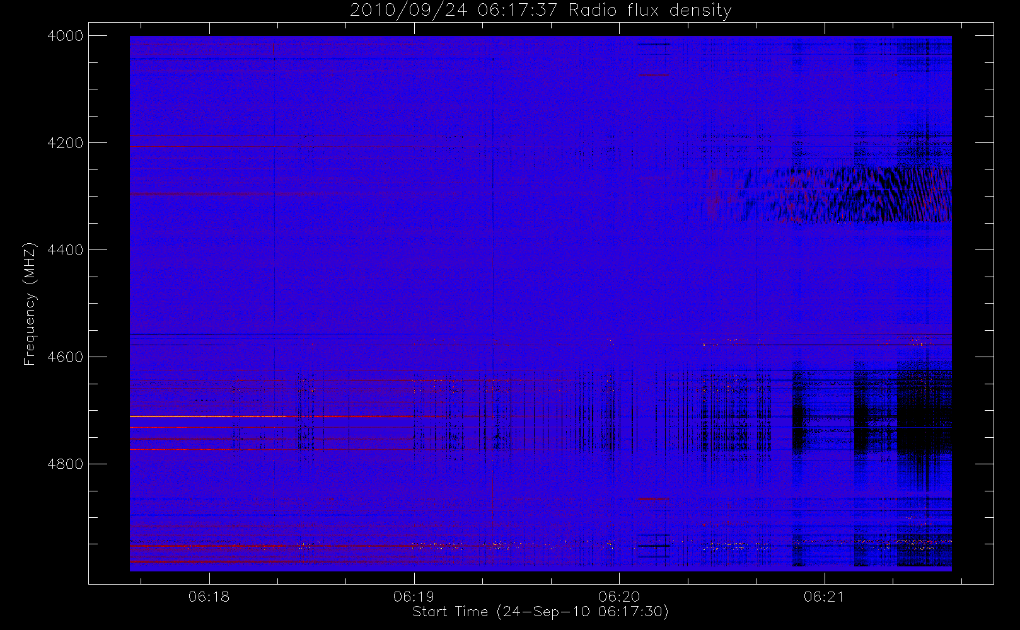Click the 4400 frequency tick label

pyautogui.click(x=66, y=250)
